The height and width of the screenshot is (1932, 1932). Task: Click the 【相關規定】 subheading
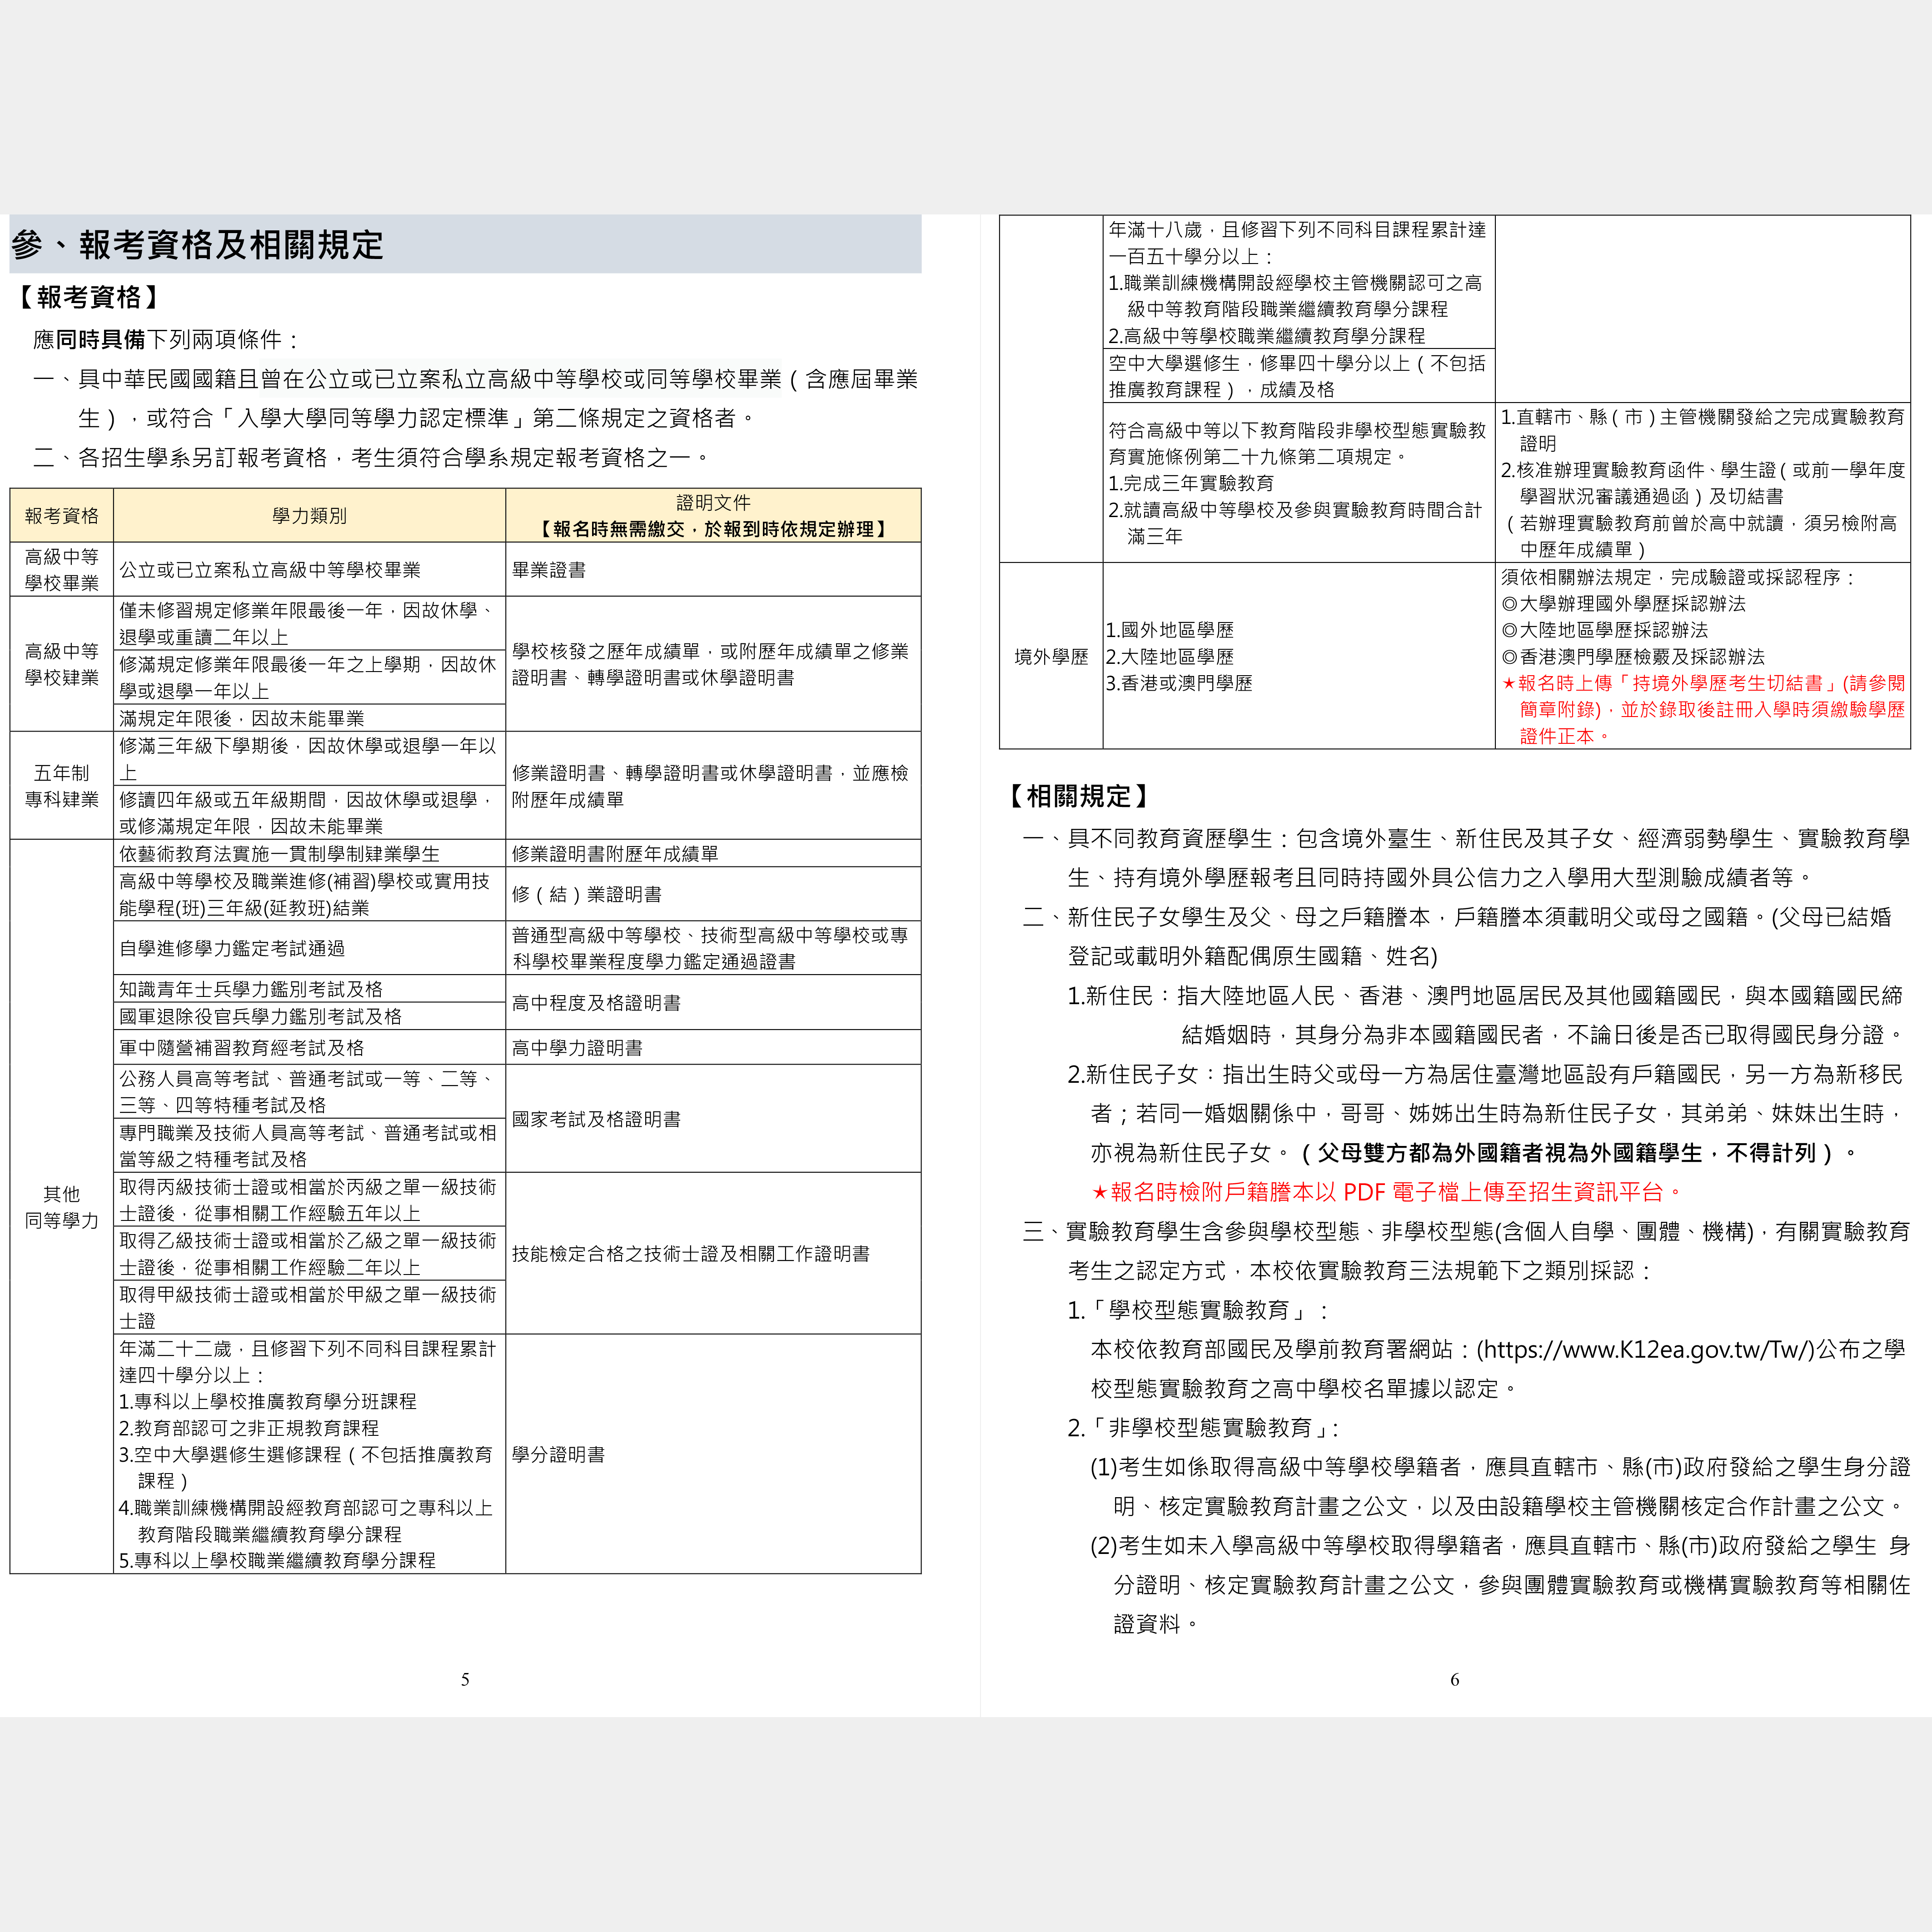coord(1078,796)
